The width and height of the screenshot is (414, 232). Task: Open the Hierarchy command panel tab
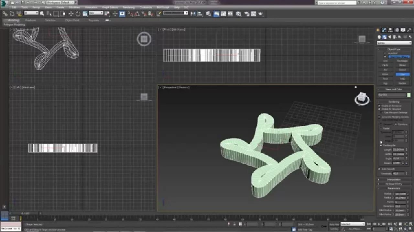[x=390, y=30]
